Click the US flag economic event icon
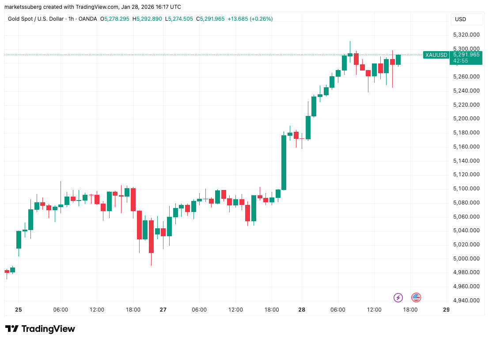Screen dimensions: 489x342 click(x=416, y=297)
